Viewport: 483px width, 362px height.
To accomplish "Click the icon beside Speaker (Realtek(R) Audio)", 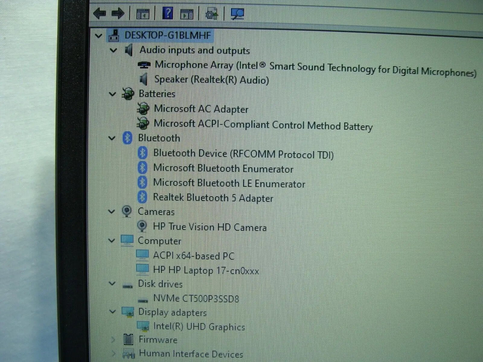I will tap(144, 79).
